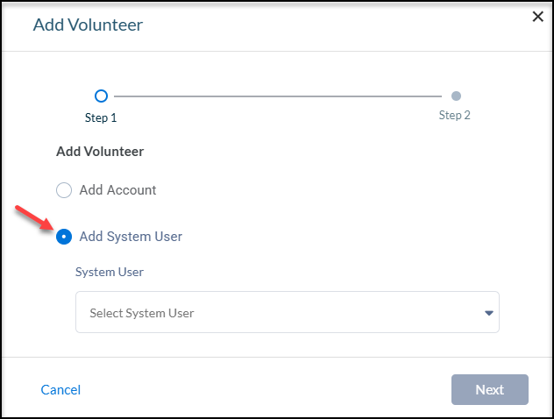Viewport: 554px width, 419px height.
Task: Click the bold Add Volunteer section heading
Action: click(100, 152)
